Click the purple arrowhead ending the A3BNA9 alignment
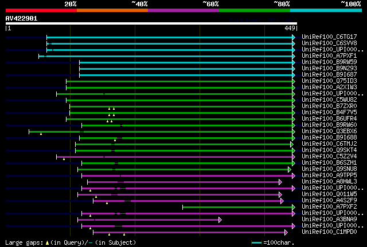This screenshot has height=247, width=367. 220,220
